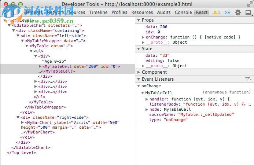
Task: Collapse div className="right-side" node
Action: tap(18, 117)
